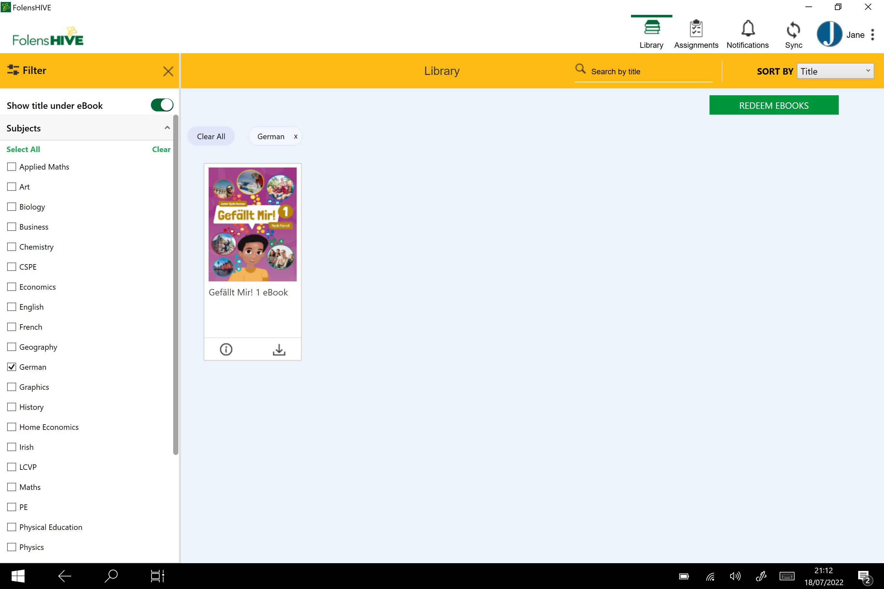Remove the German filter chip via x
The image size is (884, 589).
coord(296,136)
